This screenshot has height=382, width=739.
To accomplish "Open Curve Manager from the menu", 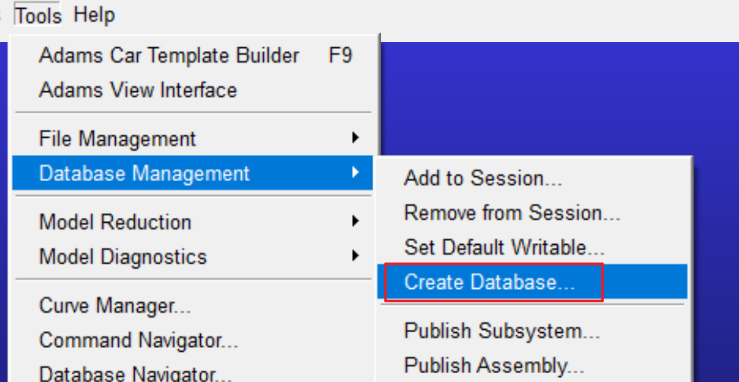I will pos(195,306).
